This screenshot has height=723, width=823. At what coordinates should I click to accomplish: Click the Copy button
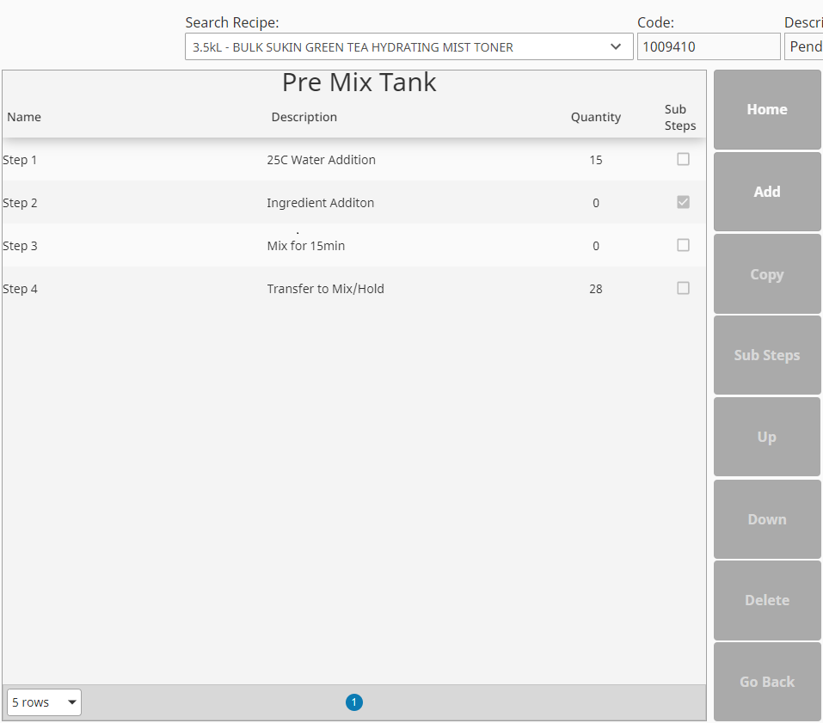pyautogui.click(x=767, y=274)
